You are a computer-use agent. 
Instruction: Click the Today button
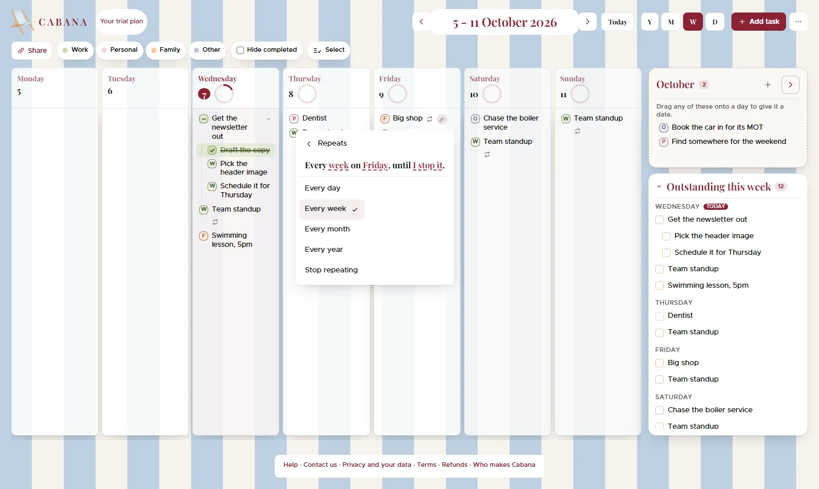click(618, 22)
